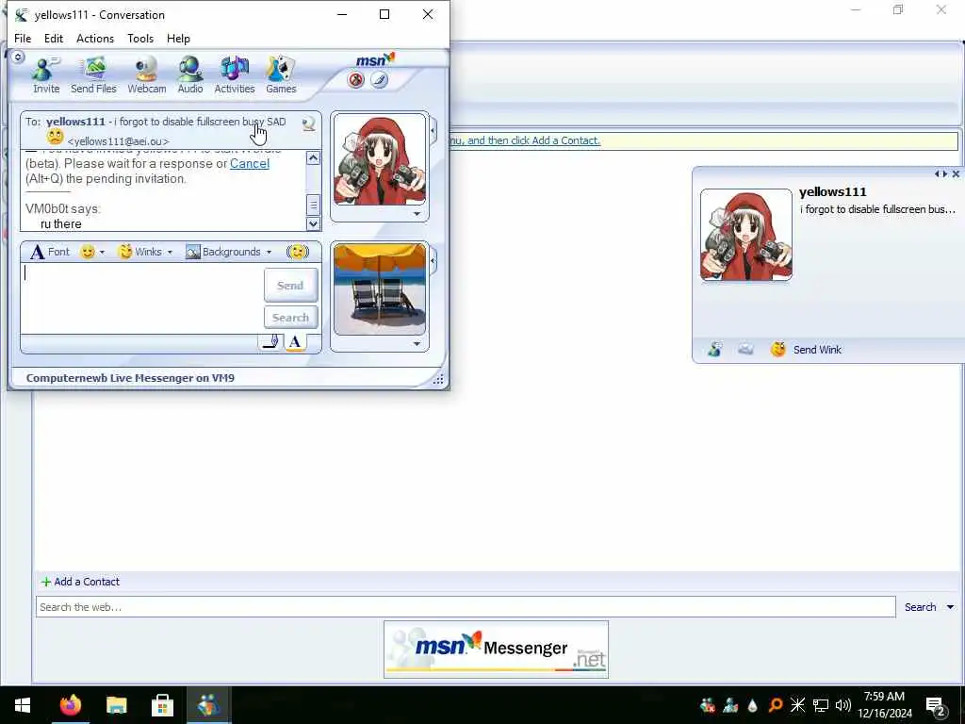Open the web Search dropdown arrow
The image size is (965, 724).
click(x=950, y=607)
